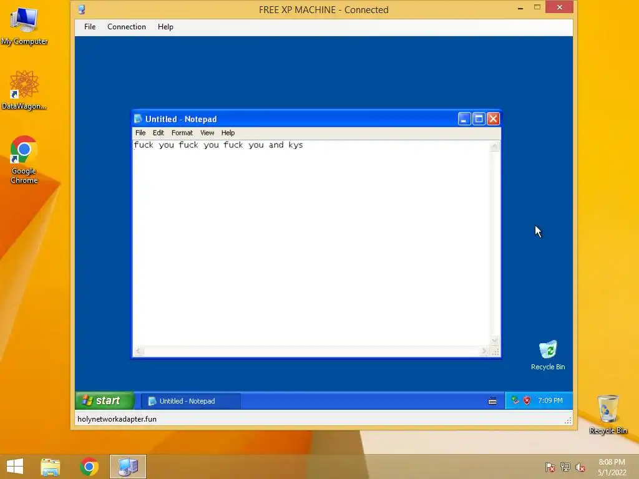Click the holynetworkadapter.fun status bar text

click(117, 419)
